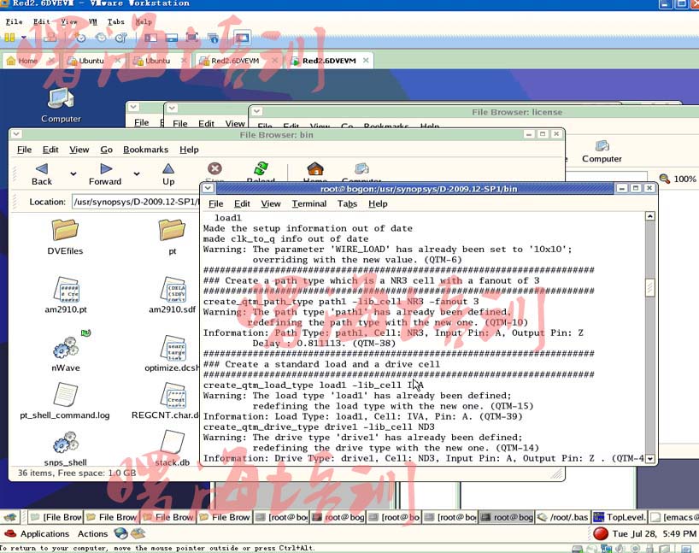Select the am2910.pt file
The width and height of the screenshot is (699, 553).
pyautogui.click(x=65, y=294)
